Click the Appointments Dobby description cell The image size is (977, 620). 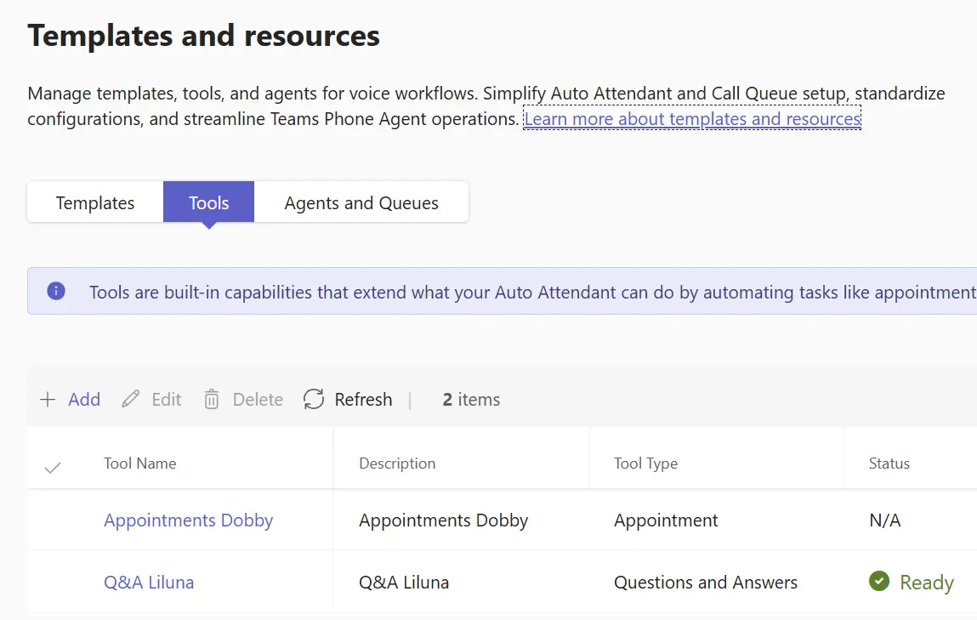444,520
